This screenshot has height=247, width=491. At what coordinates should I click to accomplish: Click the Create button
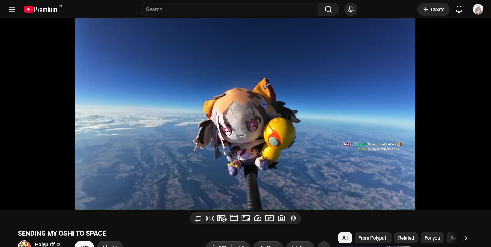pos(433,9)
